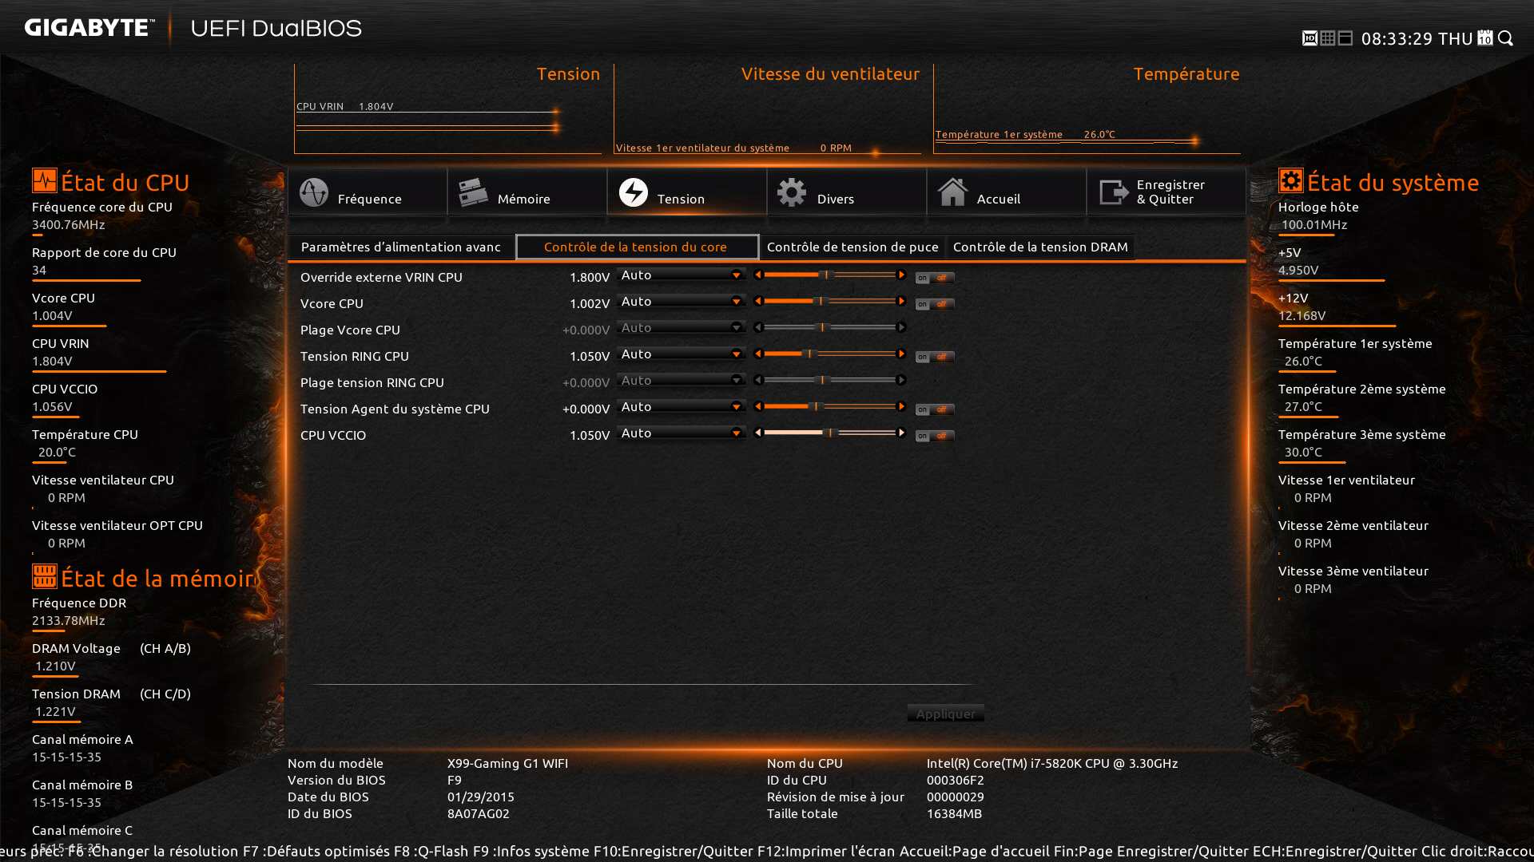
Task: Click the HD display mode icon
Action: point(1309,38)
